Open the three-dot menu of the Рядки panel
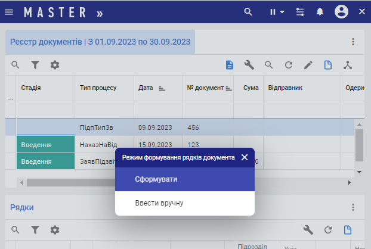The height and width of the screenshot is (249, 371). pyautogui.click(x=353, y=207)
